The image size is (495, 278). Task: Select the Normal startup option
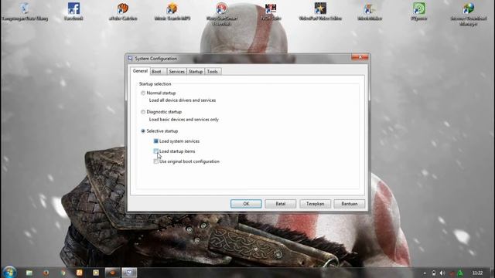click(143, 93)
